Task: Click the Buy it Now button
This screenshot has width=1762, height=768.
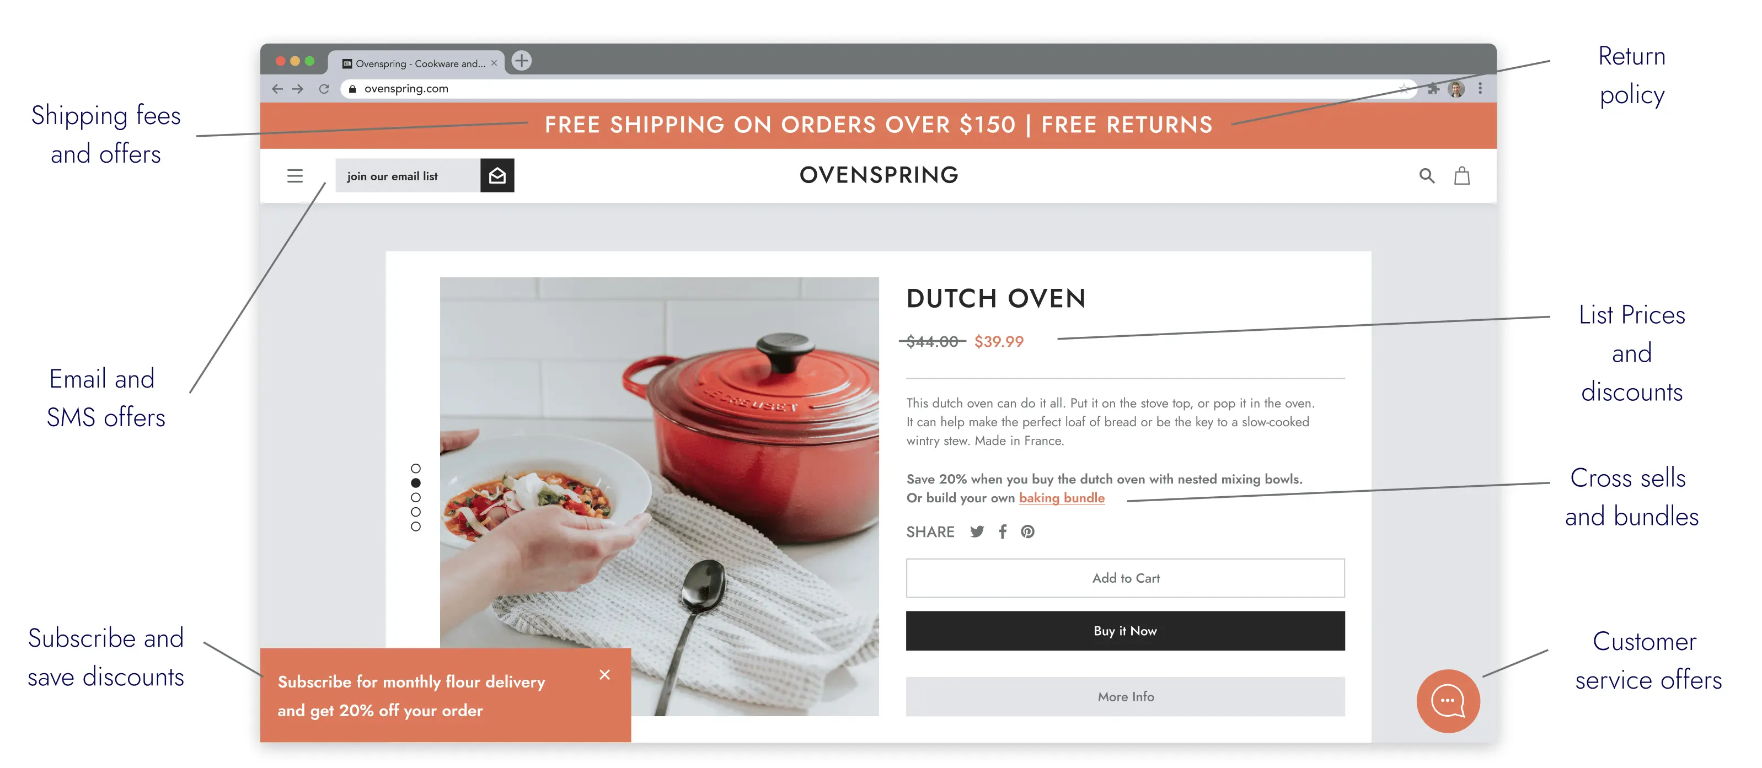Action: 1125,631
